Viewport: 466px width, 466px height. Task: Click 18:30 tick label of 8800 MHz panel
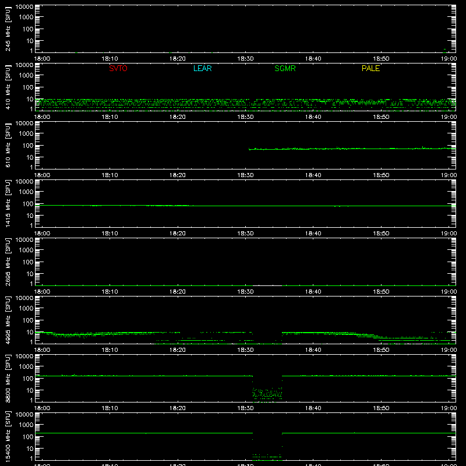245,408
